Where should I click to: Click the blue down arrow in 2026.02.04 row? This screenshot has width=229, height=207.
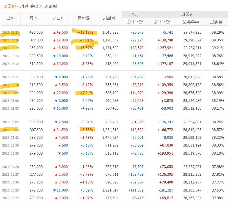point(56,122)
